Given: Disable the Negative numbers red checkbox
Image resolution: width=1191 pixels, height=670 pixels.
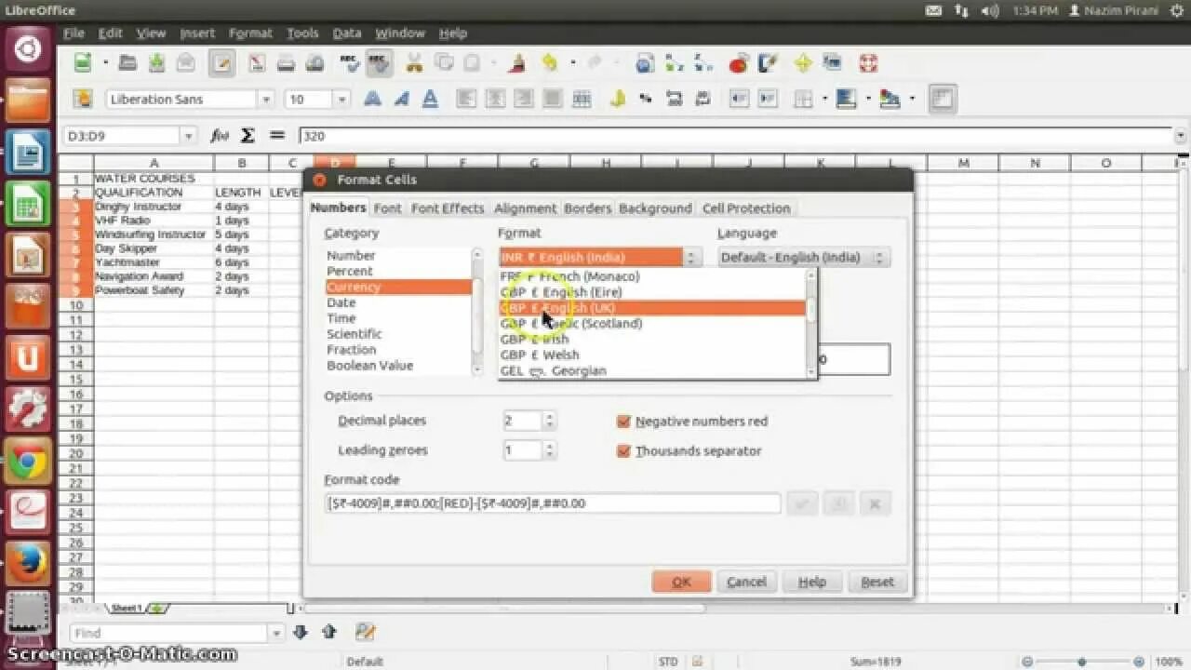Looking at the screenshot, I should tap(624, 421).
